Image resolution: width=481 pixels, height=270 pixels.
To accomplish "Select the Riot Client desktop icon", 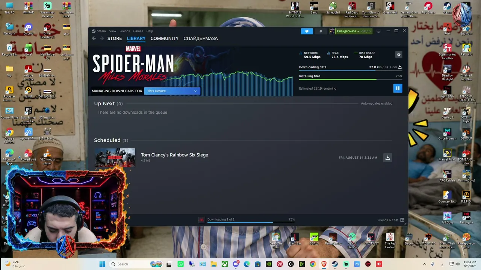I will click(x=428, y=8).
